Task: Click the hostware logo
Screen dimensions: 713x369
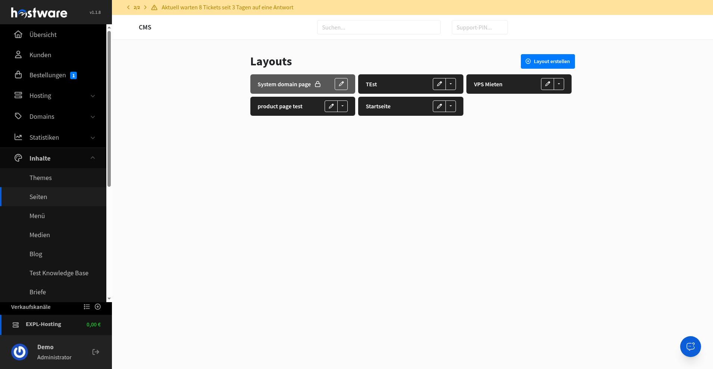Action: pyautogui.click(x=39, y=13)
